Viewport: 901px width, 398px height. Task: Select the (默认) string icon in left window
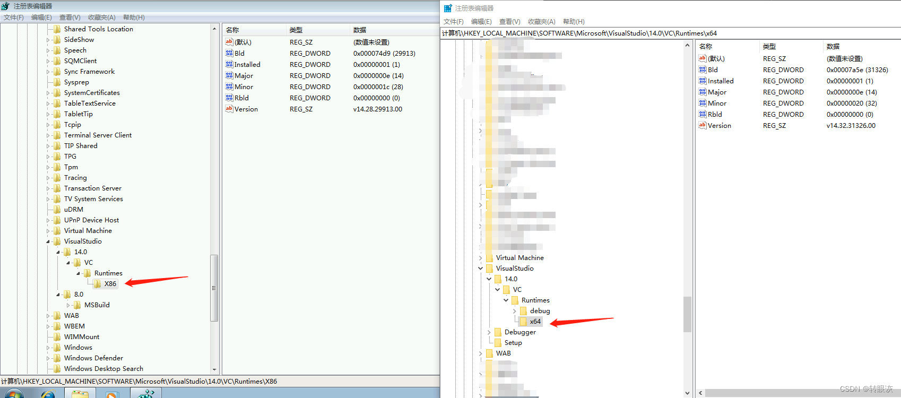229,42
